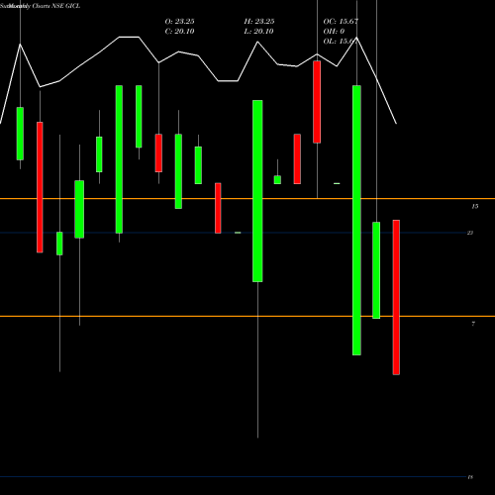
Task: Click the 'Charts NSE GICL' chart title
Action: coord(56,6)
